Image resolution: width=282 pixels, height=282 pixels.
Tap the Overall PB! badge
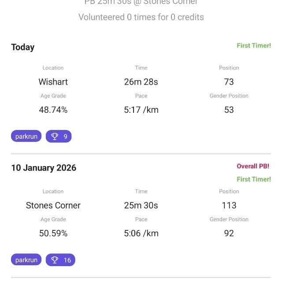click(x=253, y=166)
